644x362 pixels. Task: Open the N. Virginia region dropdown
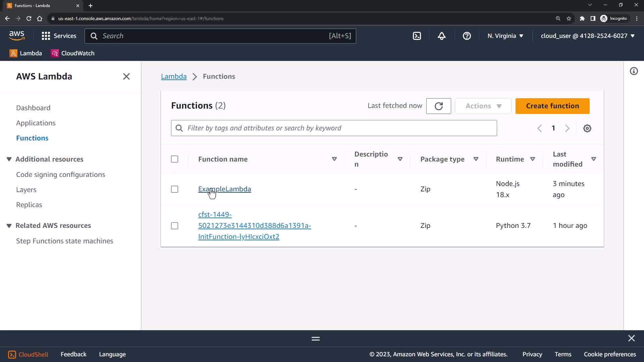[x=505, y=36]
